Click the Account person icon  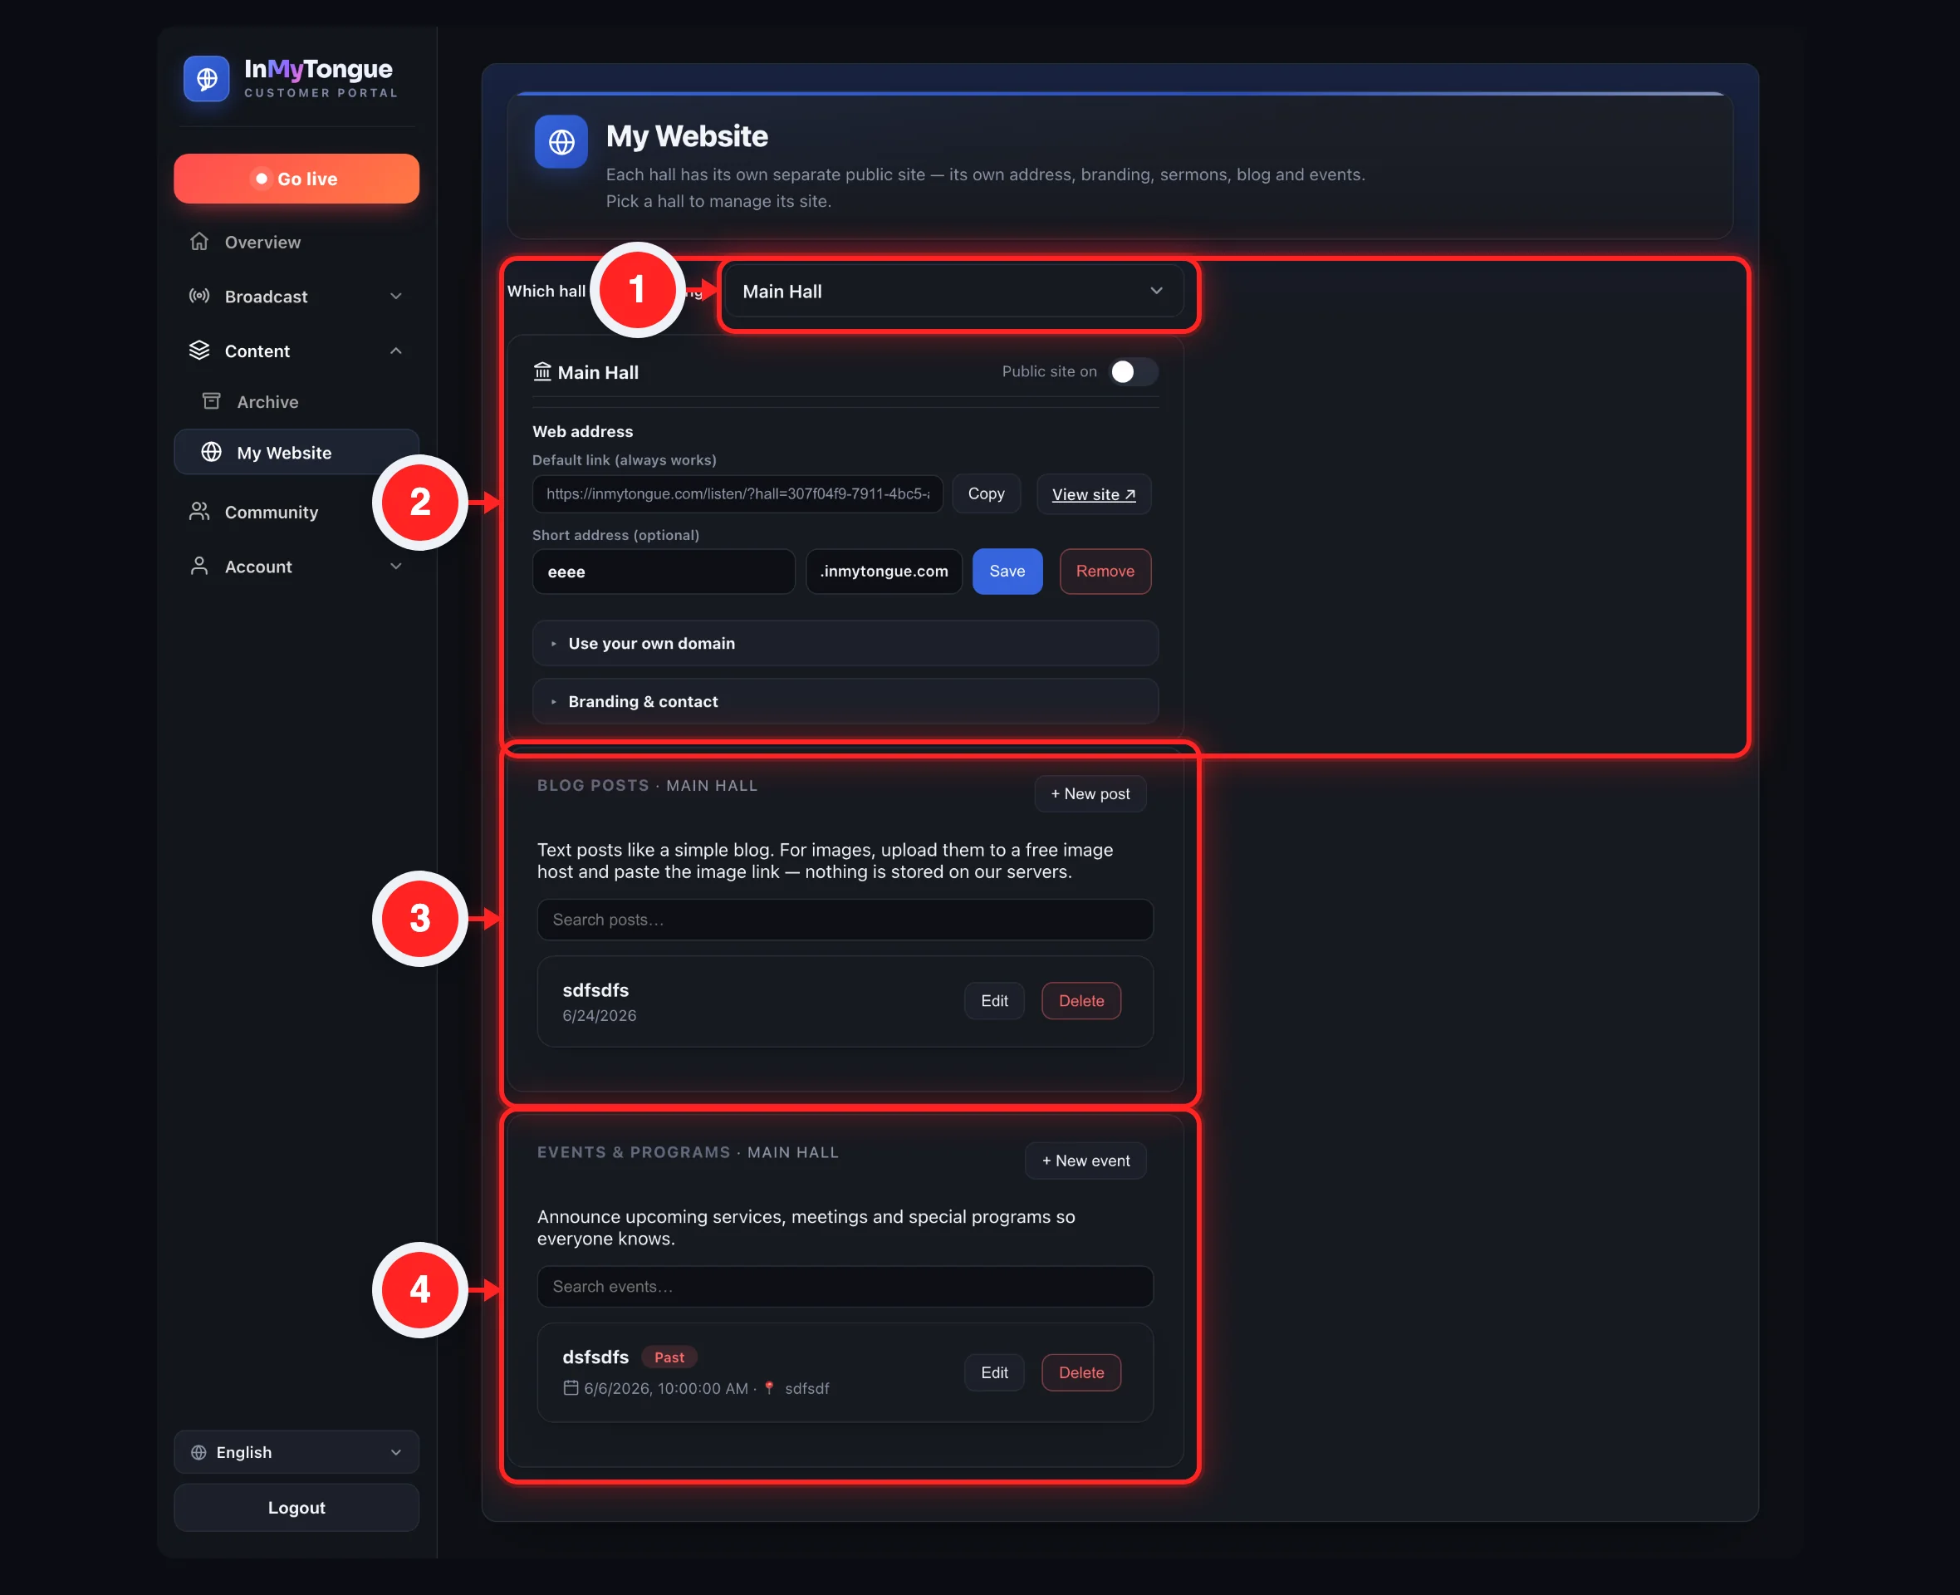pos(199,566)
